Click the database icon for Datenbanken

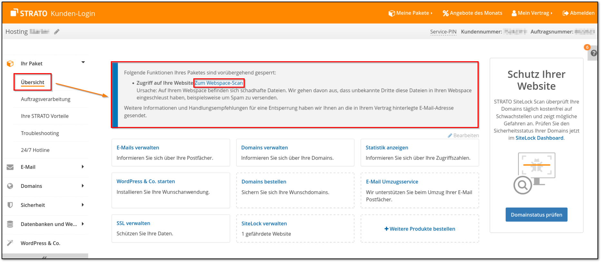[x=10, y=224]
